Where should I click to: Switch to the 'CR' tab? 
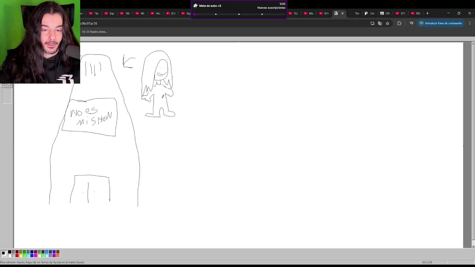pos(385,13)
